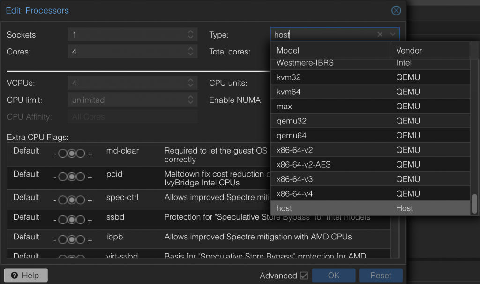The width and height of the screenshot is (480, 284).
Task: Select the enable (+) radio for ssbd
Action: tap(81, 220)
